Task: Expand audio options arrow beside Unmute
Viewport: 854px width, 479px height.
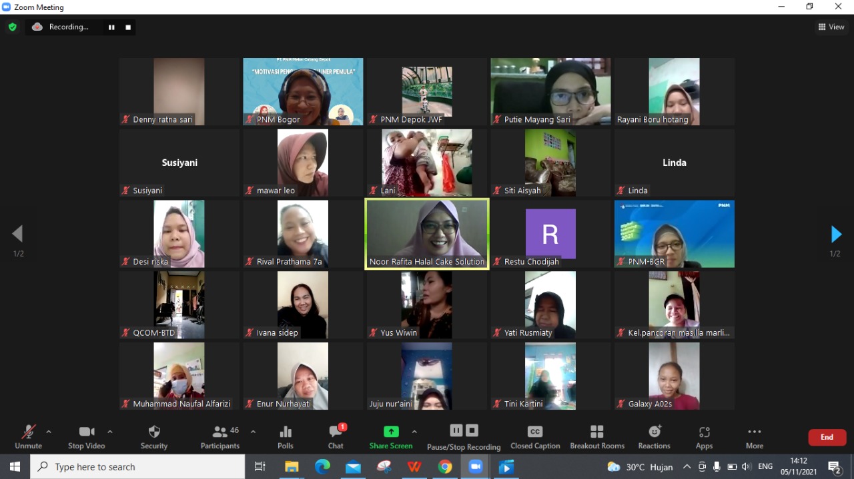Action: 49,432
